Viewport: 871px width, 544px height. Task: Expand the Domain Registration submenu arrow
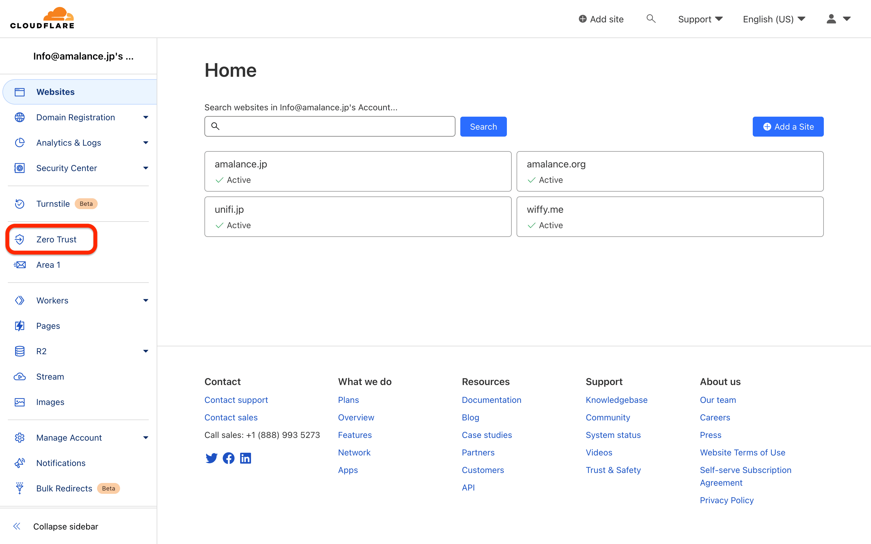(x=146, y=117)
